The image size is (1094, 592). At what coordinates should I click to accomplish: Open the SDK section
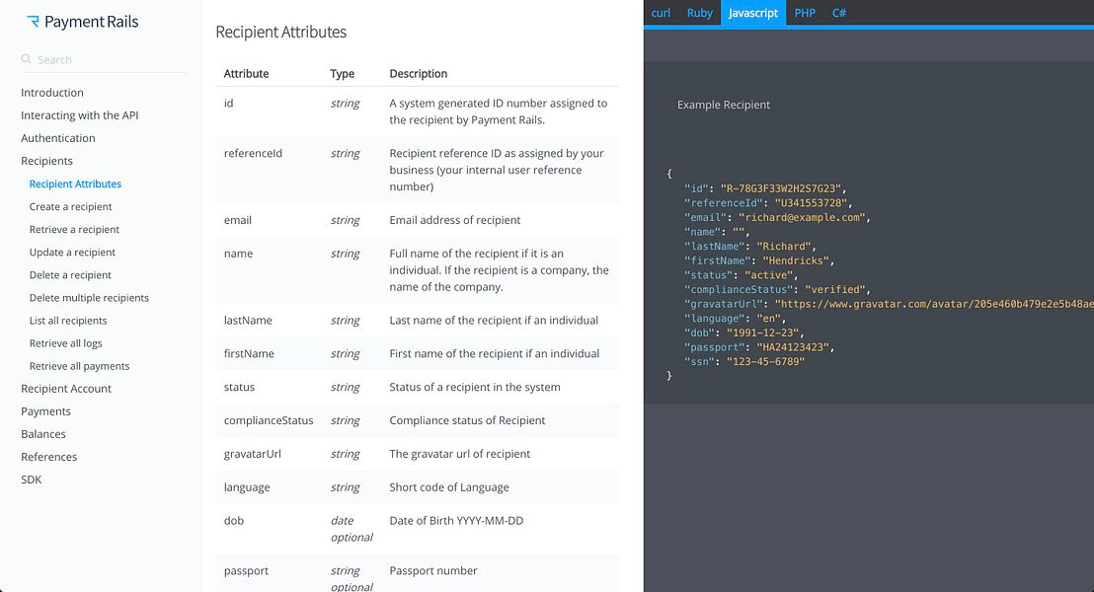(x=32, y=480)
